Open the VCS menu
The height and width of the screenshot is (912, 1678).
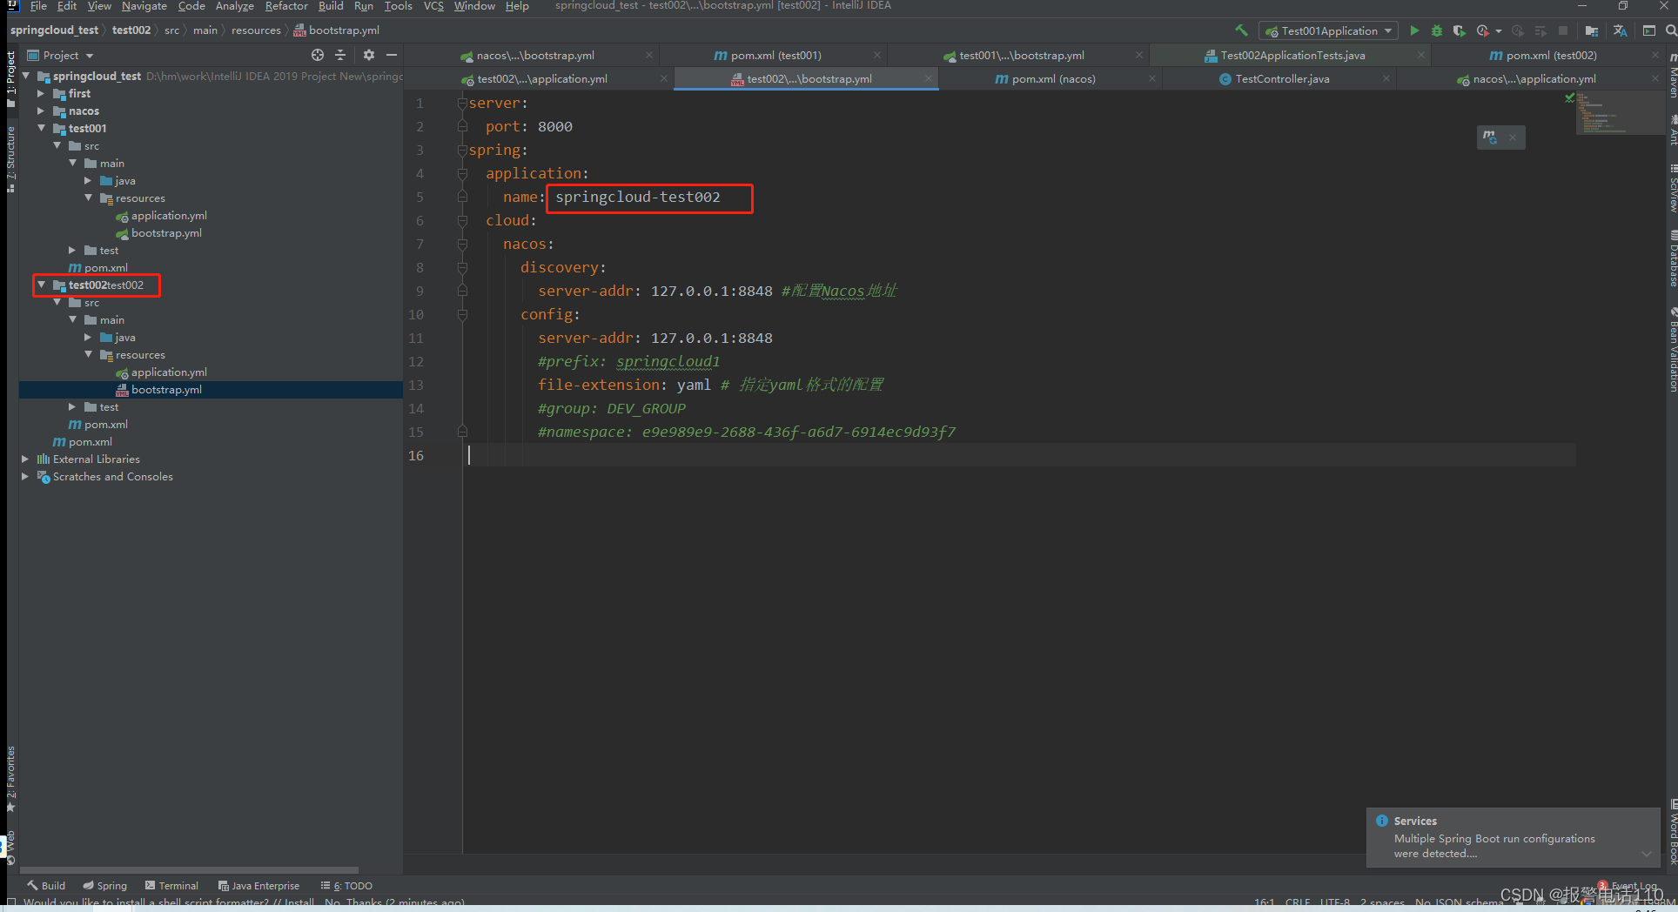click(x=433, y=6)
